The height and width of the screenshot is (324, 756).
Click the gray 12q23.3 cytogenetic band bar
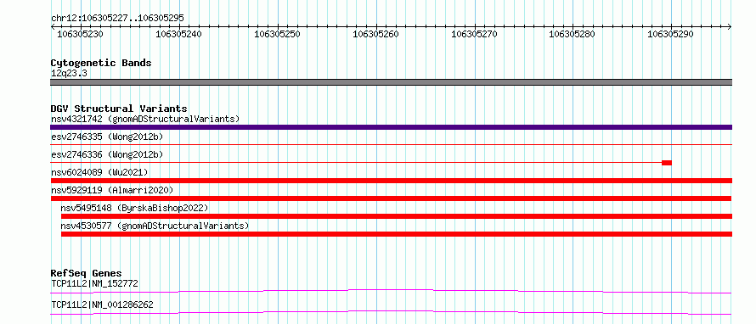tap(391, 82)
